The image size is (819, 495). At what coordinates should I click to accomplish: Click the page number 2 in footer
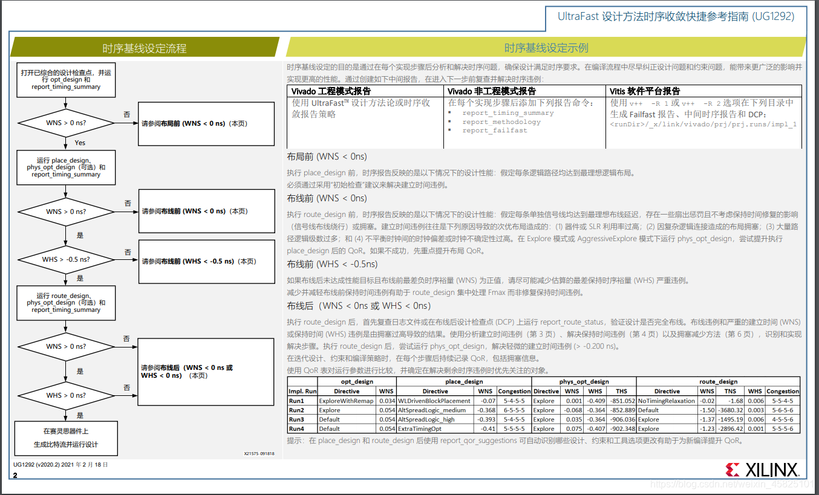[15, 476]
